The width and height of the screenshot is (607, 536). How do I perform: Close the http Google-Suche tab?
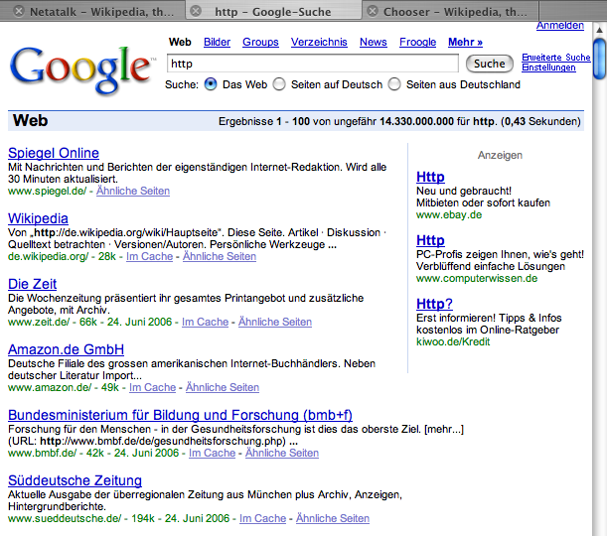click(196, 11)
